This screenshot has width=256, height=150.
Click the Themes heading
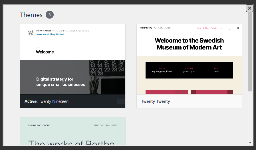click(31, 15)
